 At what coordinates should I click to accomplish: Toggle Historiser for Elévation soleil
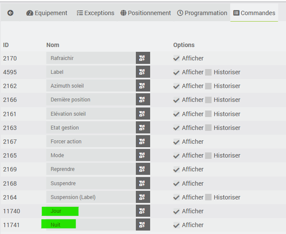[209, 114]
